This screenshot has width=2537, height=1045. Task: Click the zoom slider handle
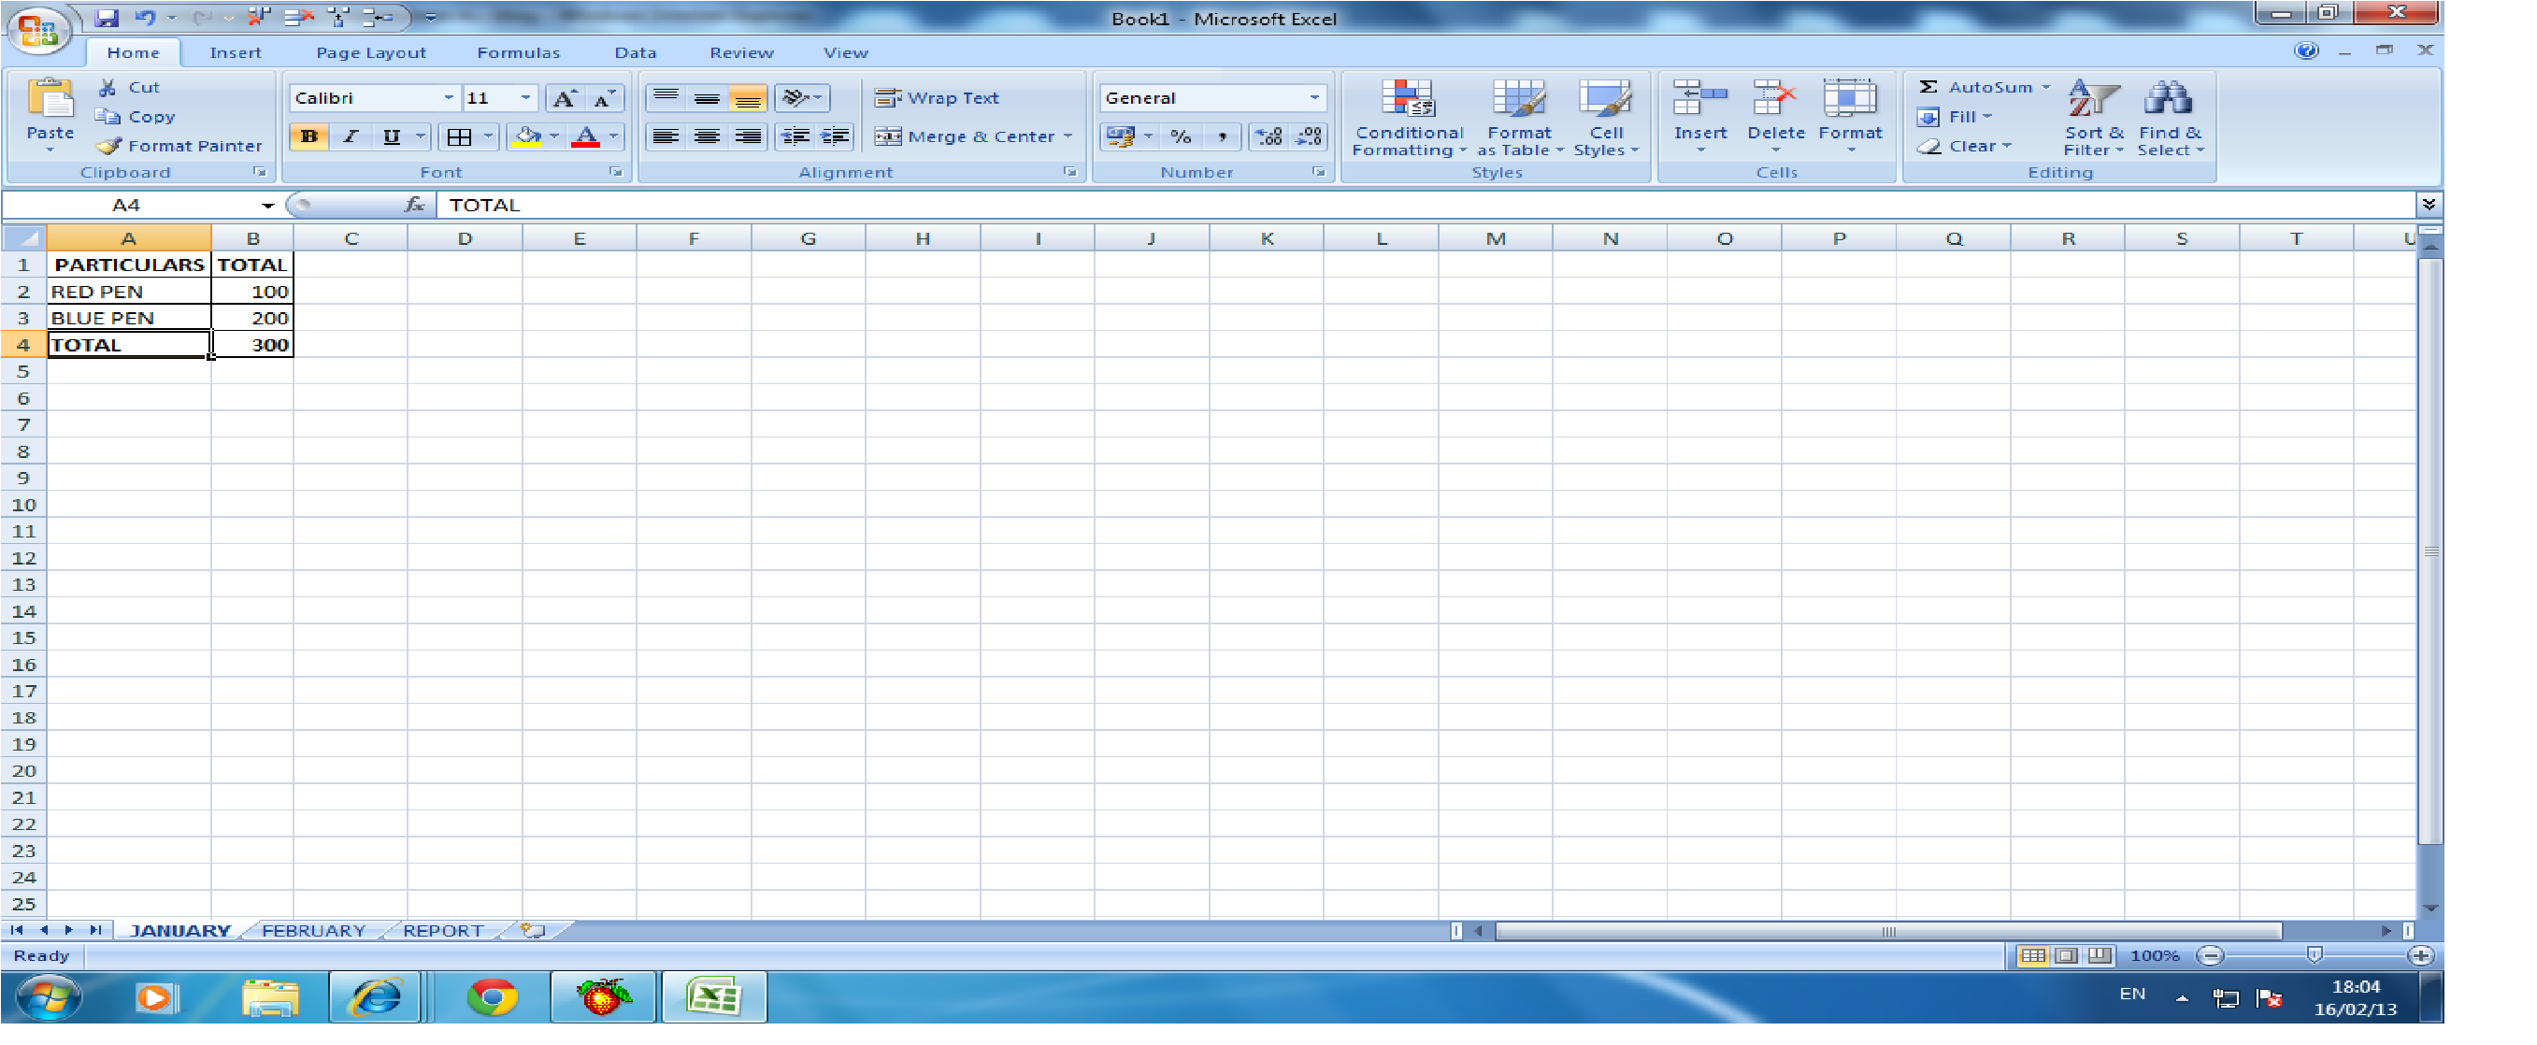point(2315,955)
